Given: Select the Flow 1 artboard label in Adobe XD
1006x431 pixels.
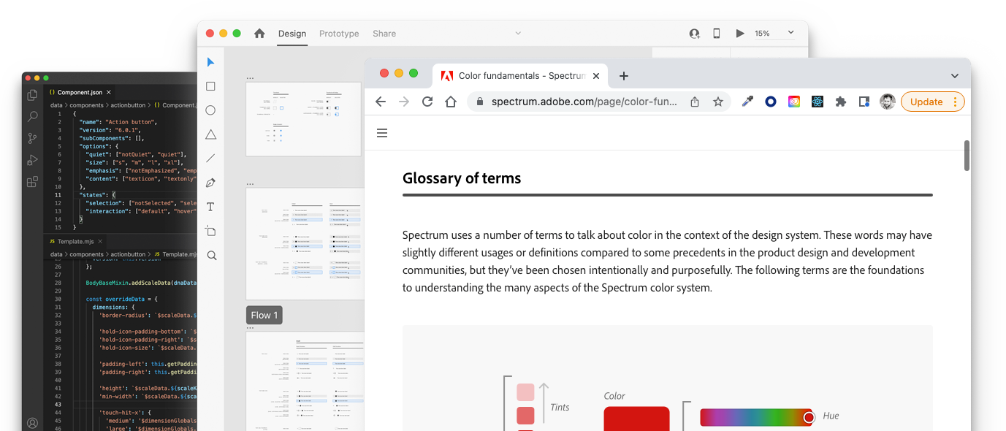Looking at the screenshot, I should [x=264, y=315].
